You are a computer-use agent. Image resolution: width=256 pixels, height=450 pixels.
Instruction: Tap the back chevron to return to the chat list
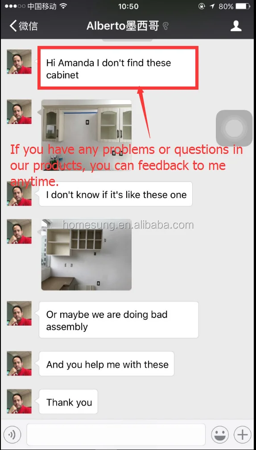[x=13, y=26]
